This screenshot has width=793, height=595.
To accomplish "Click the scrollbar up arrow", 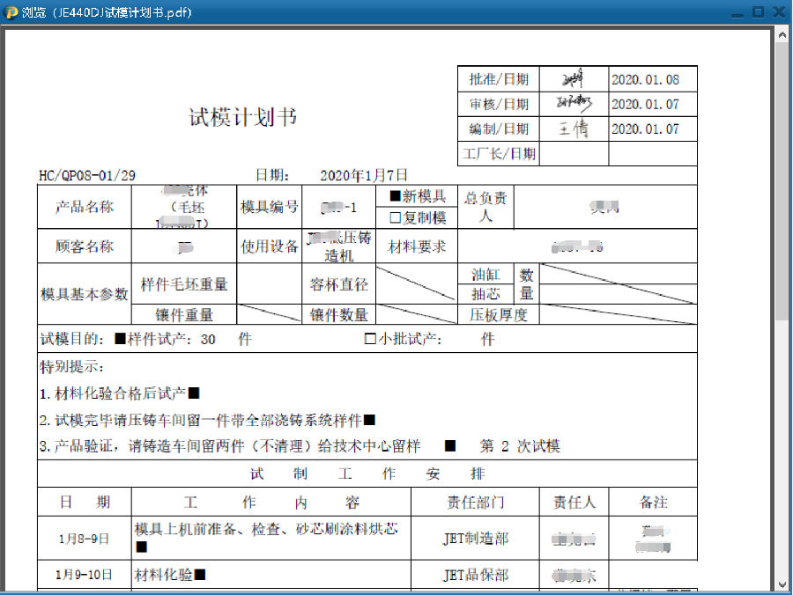I will [782, 33].
